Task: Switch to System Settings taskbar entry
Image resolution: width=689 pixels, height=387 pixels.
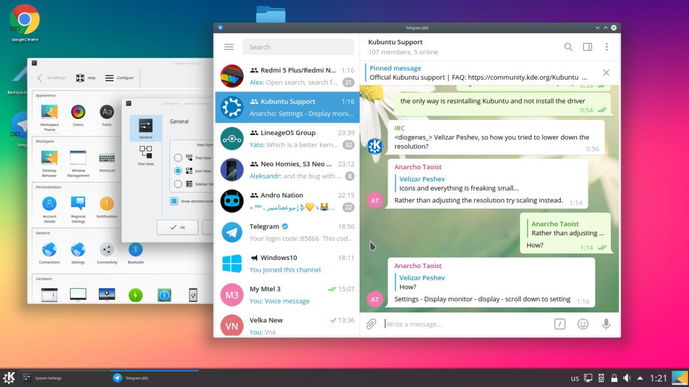Action: tap(64, 378)
